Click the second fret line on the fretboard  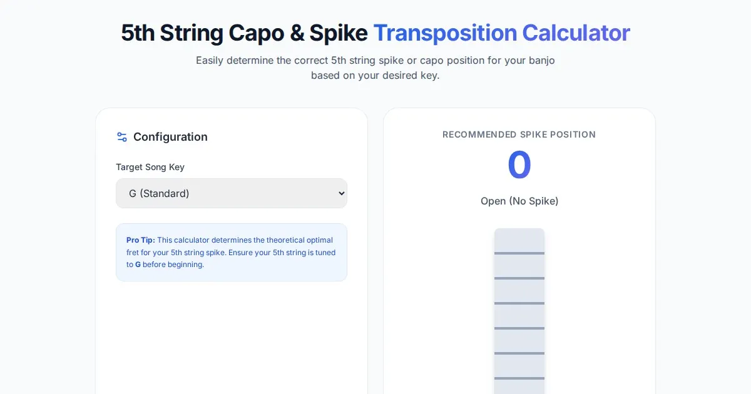[x=519, y=278]
